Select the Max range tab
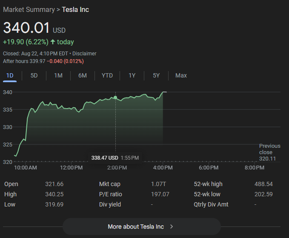This screenshot has height=238, width=289. (x=181, y=75)
